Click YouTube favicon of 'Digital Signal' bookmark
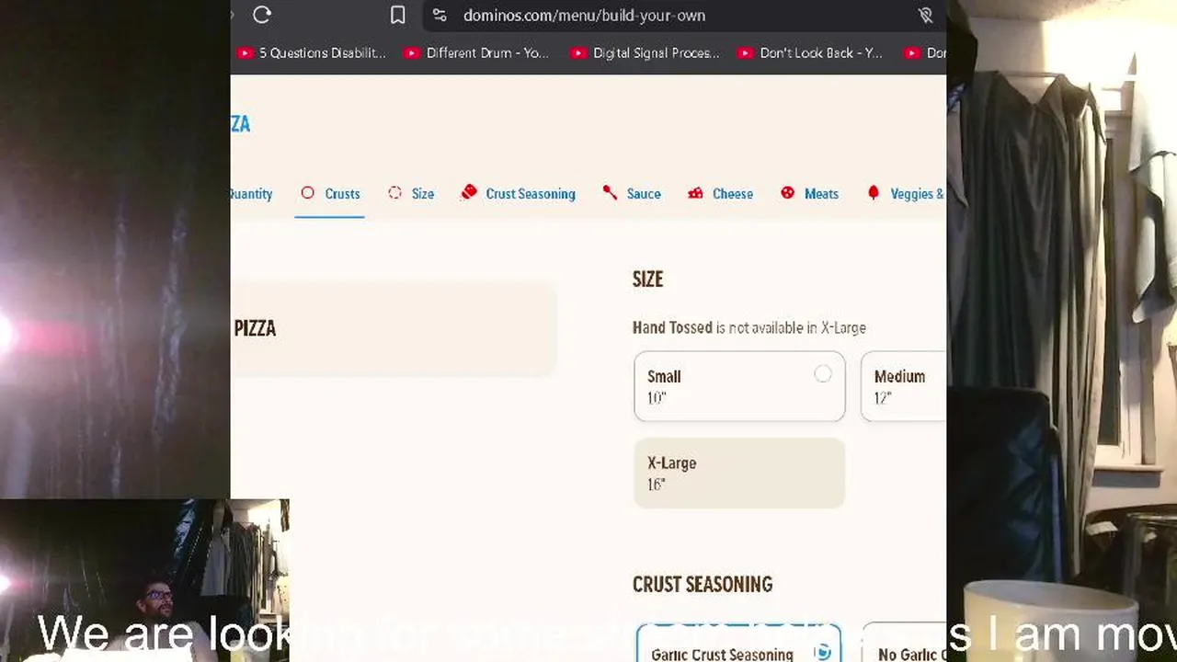 click(577, 53)
